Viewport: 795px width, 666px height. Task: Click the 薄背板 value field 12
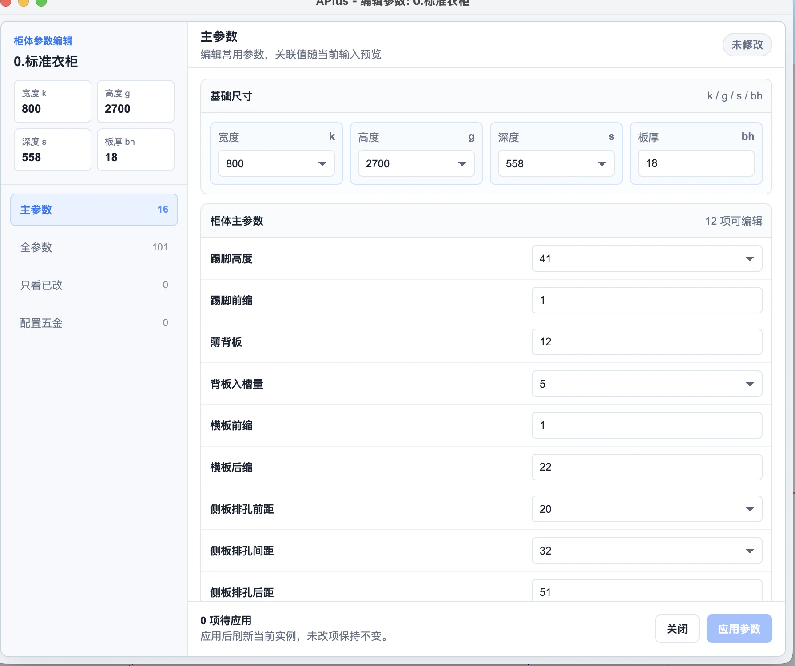click(647, 342)
